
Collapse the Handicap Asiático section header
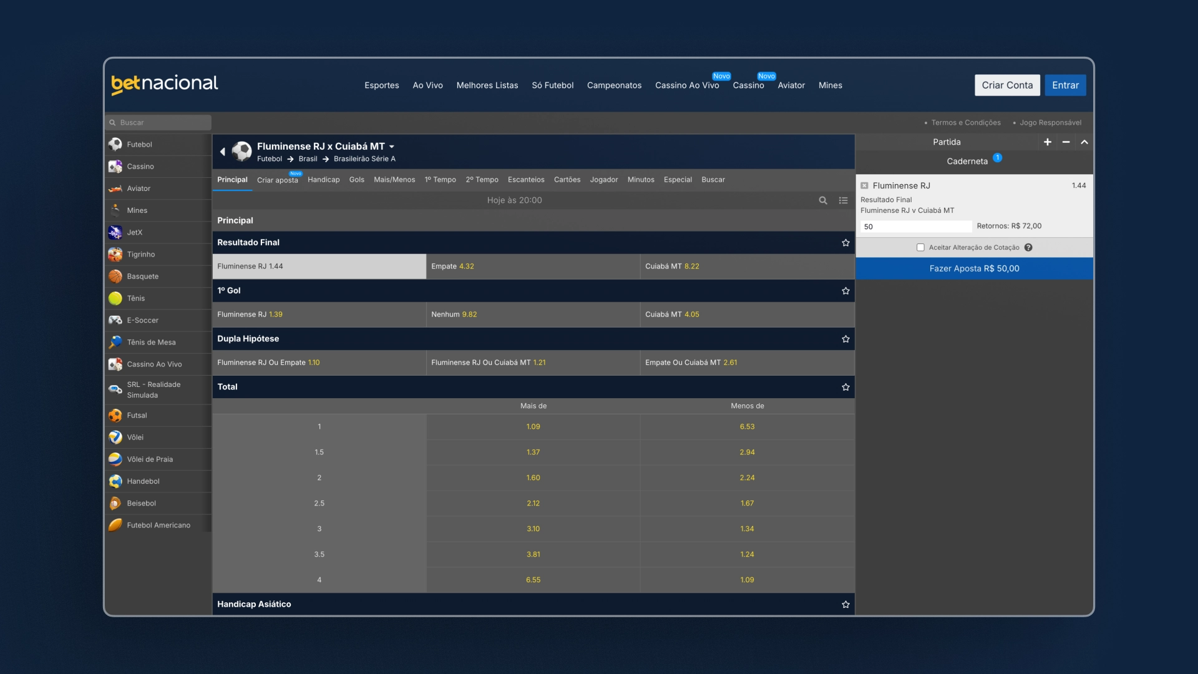coord(254,604)
